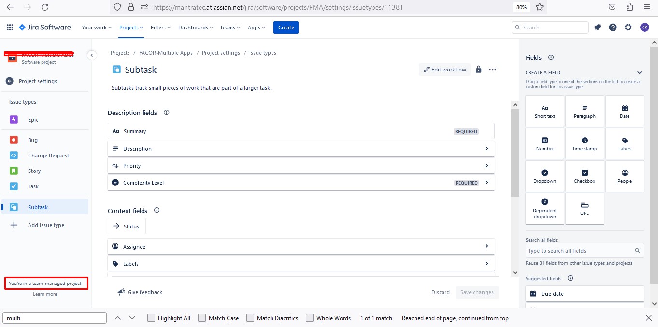The width and height of the screenshot is (658, 327).
Task: Collapse the CREATE A FIELD section
Action: pos(639,72)
